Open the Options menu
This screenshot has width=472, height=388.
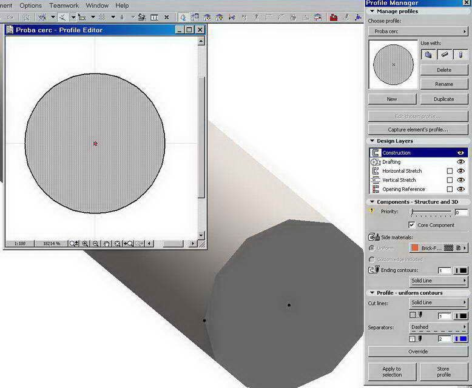point(30,5)
